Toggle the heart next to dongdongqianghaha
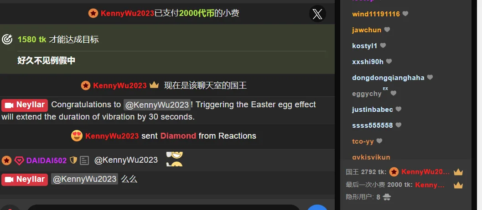The height and width of the screenshot is (210, 482). click(x=430, y=77)
